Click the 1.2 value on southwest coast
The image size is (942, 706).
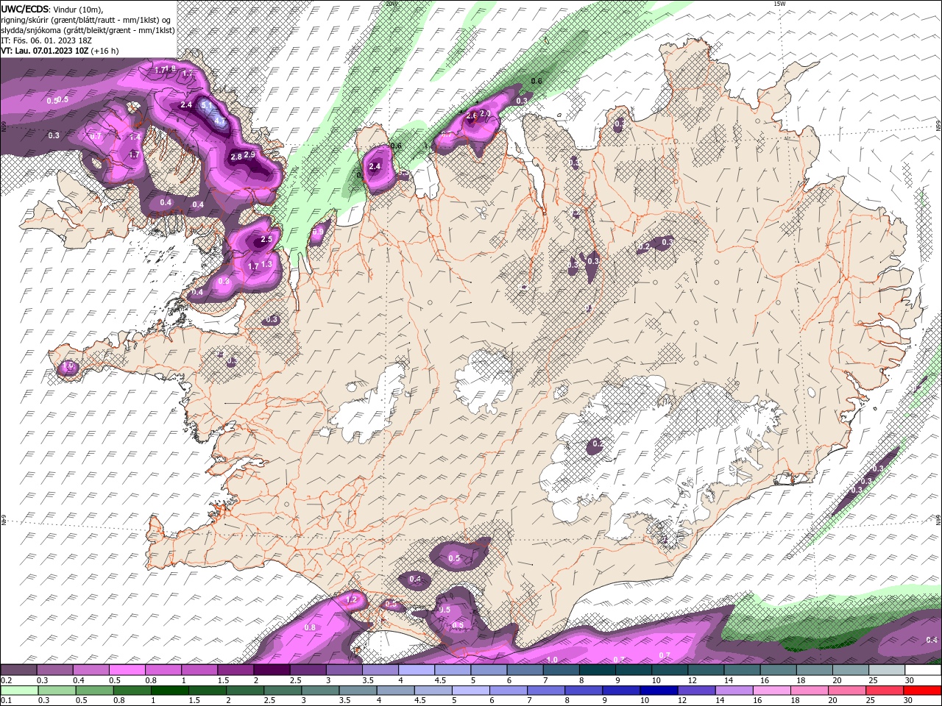coord(351,599)
